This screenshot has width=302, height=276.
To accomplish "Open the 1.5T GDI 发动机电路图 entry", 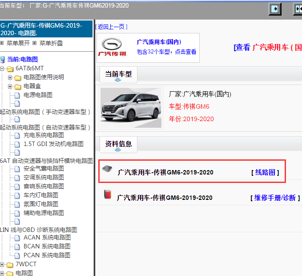I will 53,144.
